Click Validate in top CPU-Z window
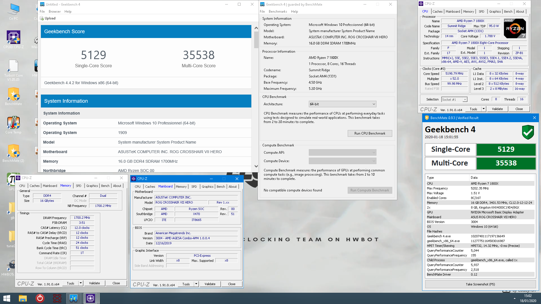Viewport: 541px width, 304px height. (497, 109)
